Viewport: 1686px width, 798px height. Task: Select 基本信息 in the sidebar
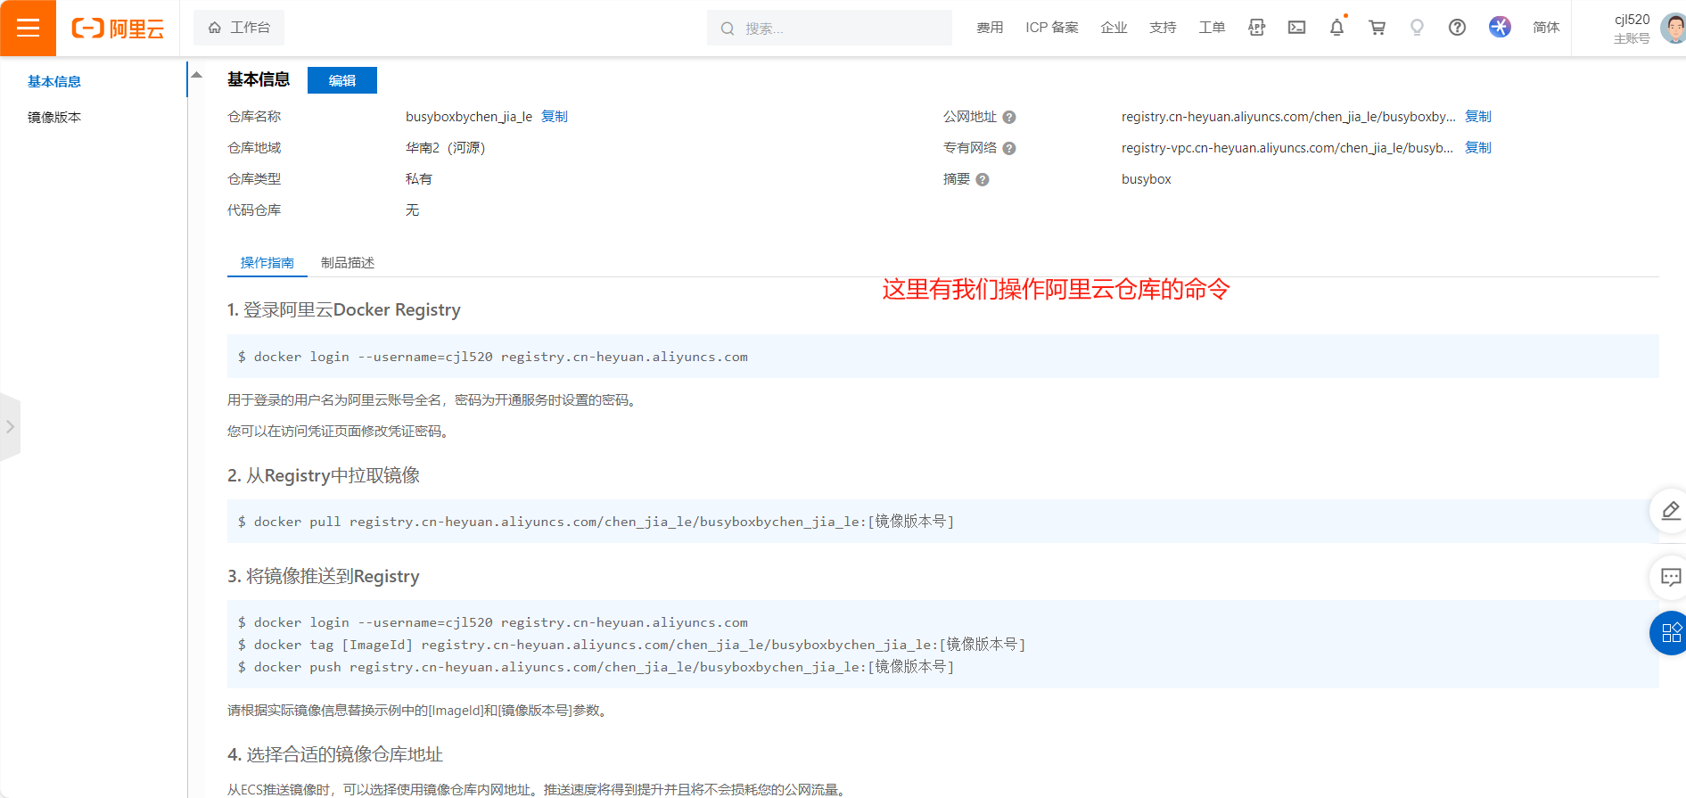click(x=54, y=81)
